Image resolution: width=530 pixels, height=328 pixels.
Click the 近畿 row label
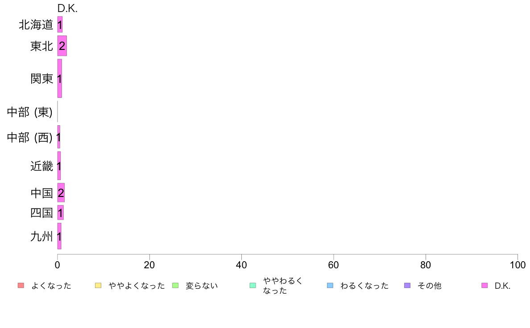(41, 166)
